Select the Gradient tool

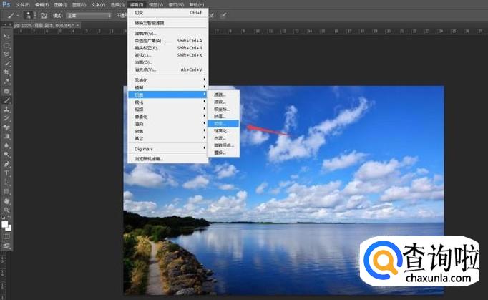(6, 137)
